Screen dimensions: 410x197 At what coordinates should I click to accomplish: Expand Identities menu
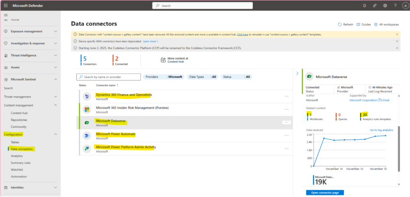click(x=55, y=188)
